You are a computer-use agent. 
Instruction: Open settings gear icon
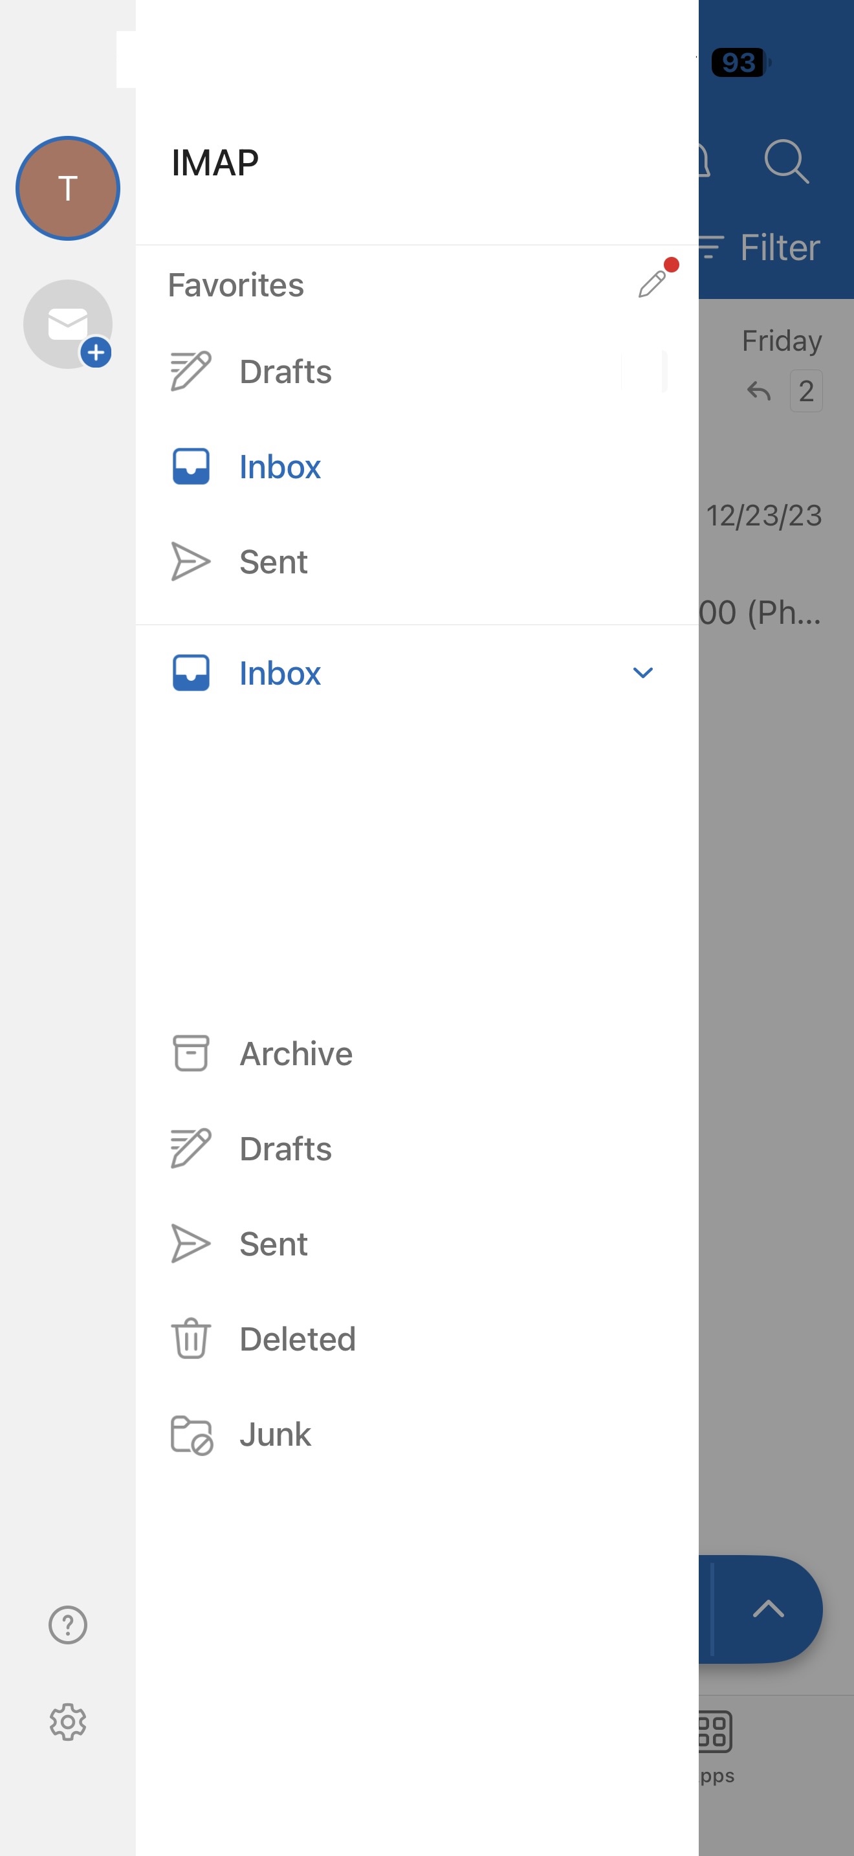tap(68, 1722)
